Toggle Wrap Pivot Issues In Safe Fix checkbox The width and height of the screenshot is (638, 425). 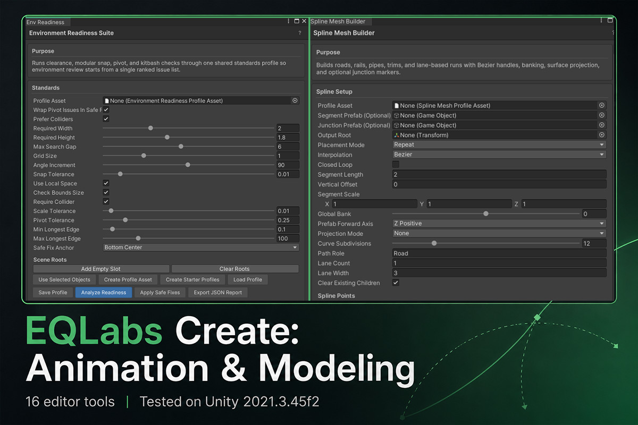[106, 109]
